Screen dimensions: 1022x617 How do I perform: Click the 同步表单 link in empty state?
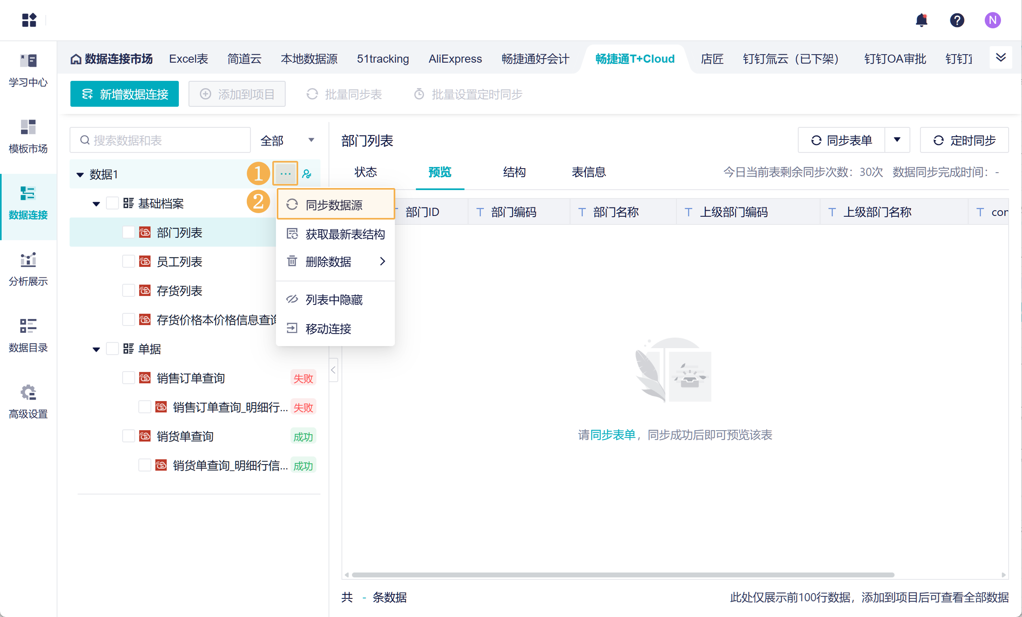613,435
